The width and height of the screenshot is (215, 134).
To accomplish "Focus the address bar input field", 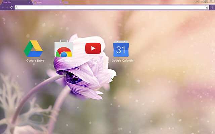I will (x=112, y=7).
